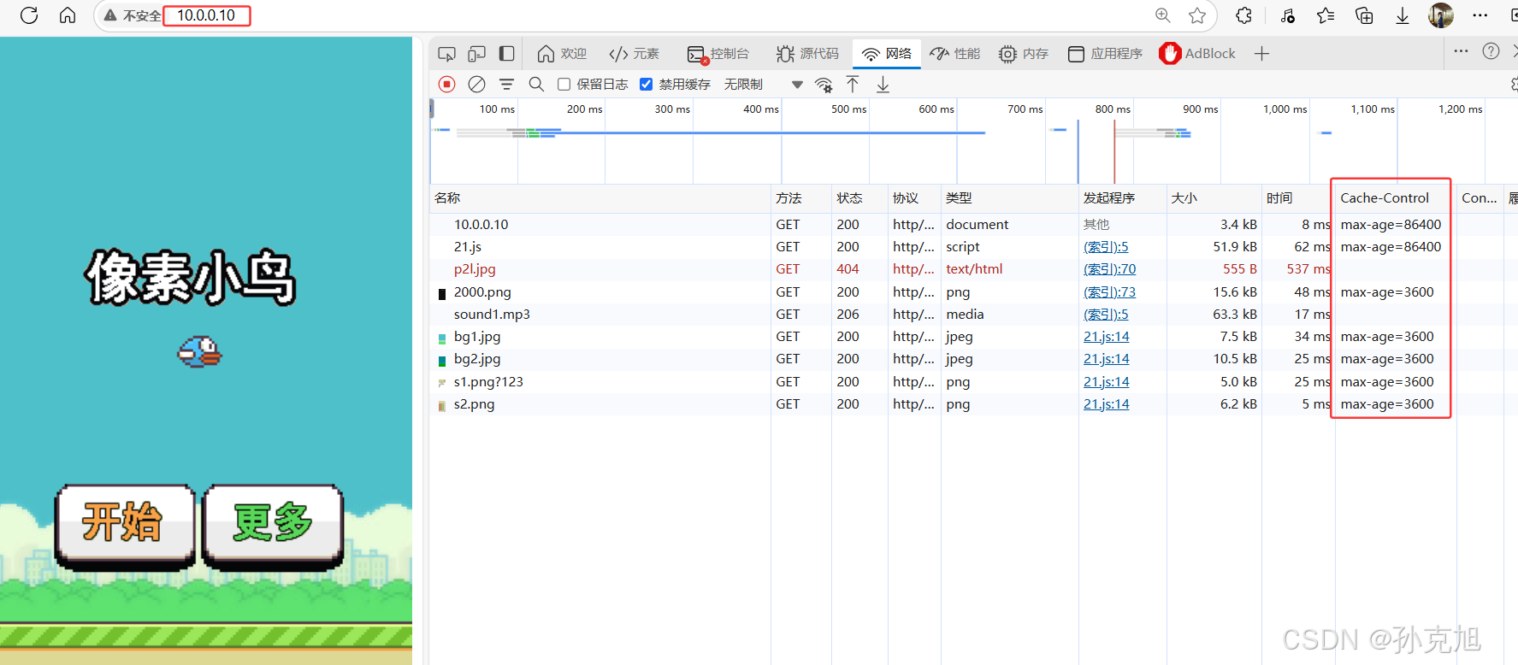This screenshot has height=665, width=1518.
Task: Open initiator link (索引):5 for 21.js
Action: [1106, 247]
